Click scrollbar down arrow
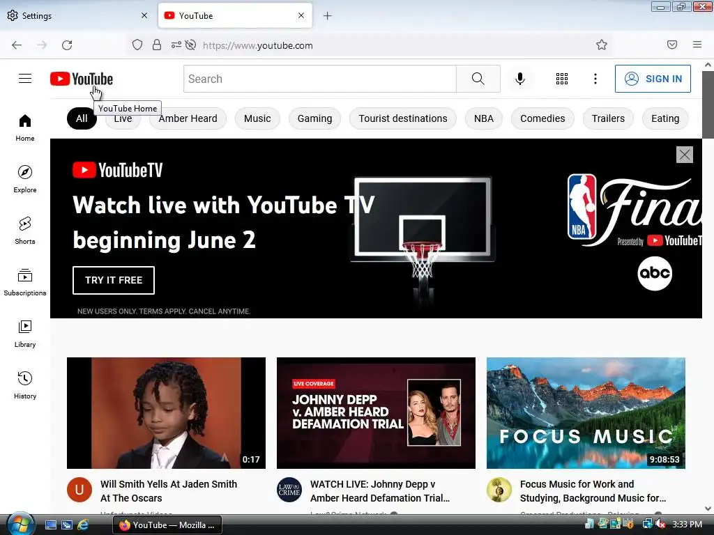 (x=708, y=509)
